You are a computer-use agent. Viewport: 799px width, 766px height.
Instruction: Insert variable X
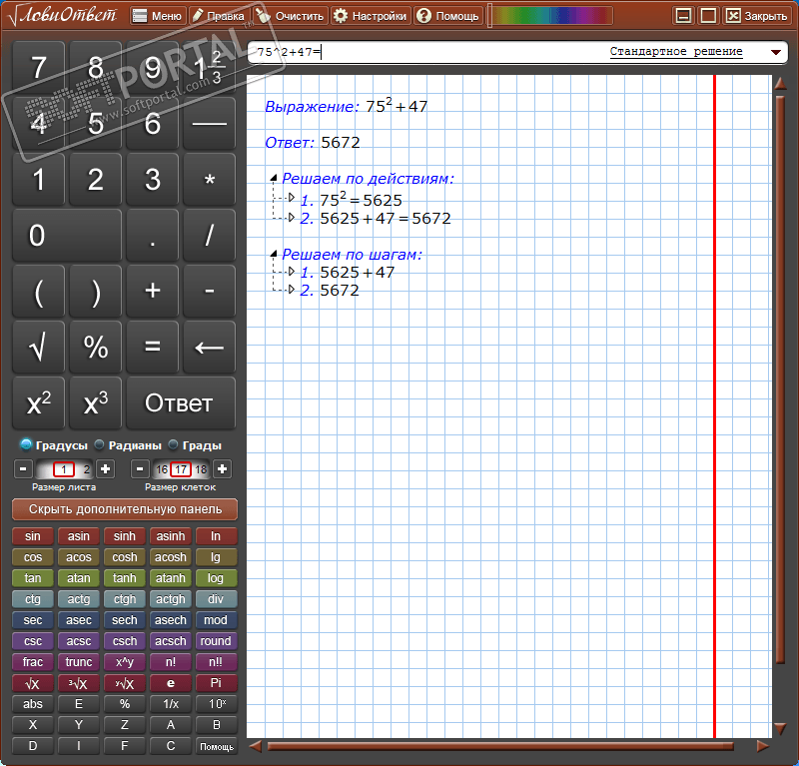coord(33,725)
